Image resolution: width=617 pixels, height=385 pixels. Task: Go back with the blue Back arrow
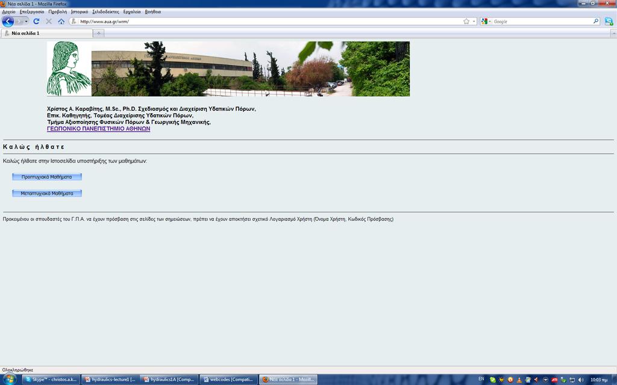point(8,21)
